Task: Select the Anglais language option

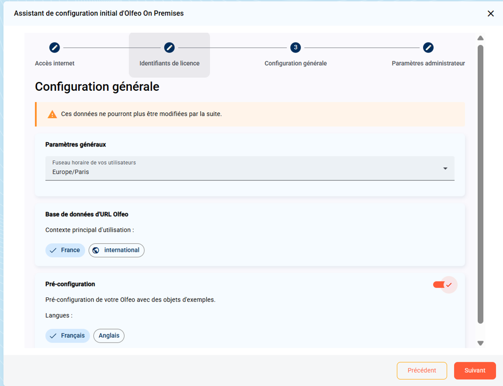Action: point(109,336)
